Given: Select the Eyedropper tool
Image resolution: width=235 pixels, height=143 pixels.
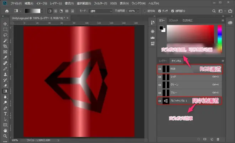Looking at the screenshot, I should (5, 58).
